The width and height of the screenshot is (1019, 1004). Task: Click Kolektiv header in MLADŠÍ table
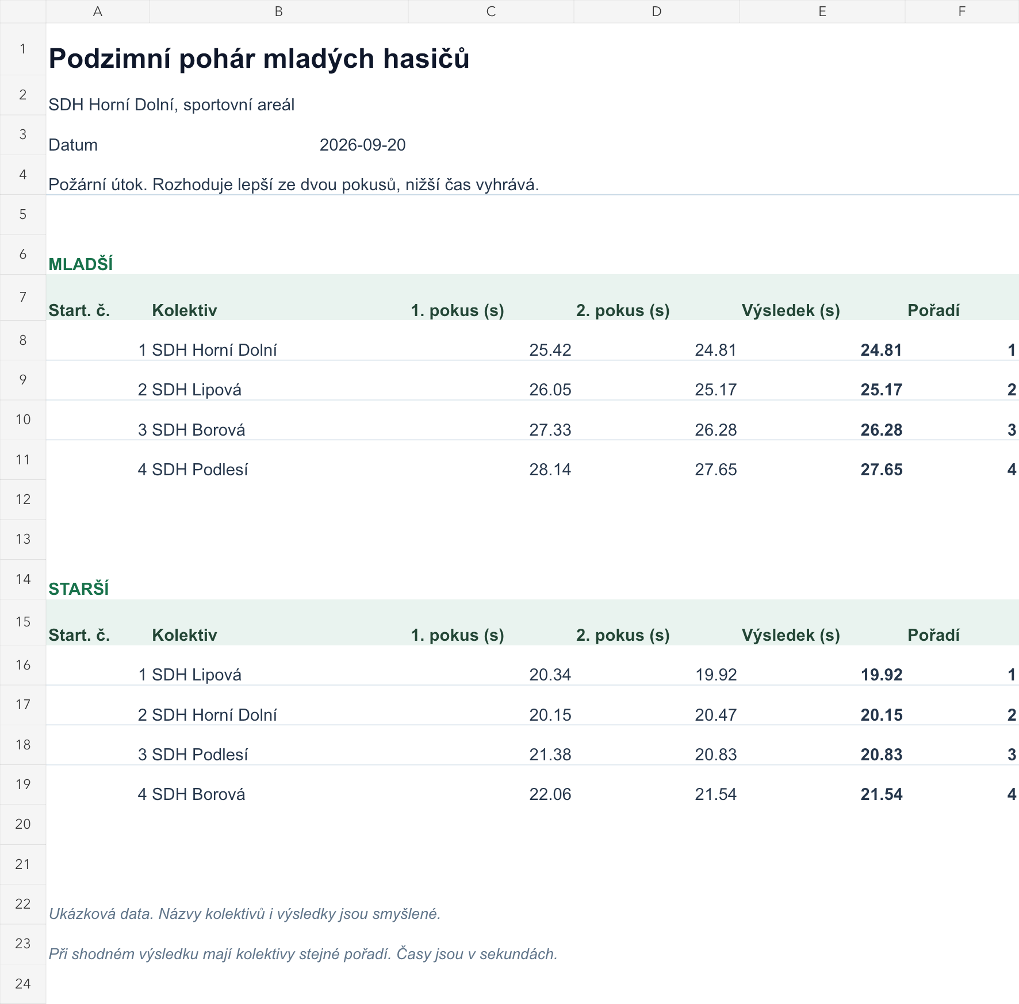[185, 310]
